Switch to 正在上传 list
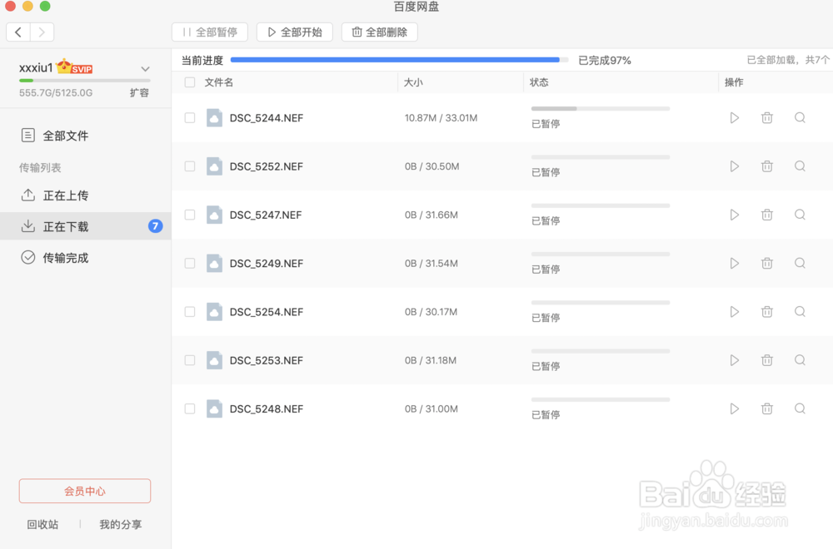 pos(85,195)
